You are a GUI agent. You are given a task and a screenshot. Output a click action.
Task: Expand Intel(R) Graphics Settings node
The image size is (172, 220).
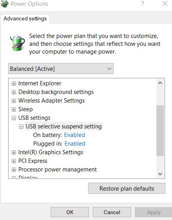tap(14, 152)
